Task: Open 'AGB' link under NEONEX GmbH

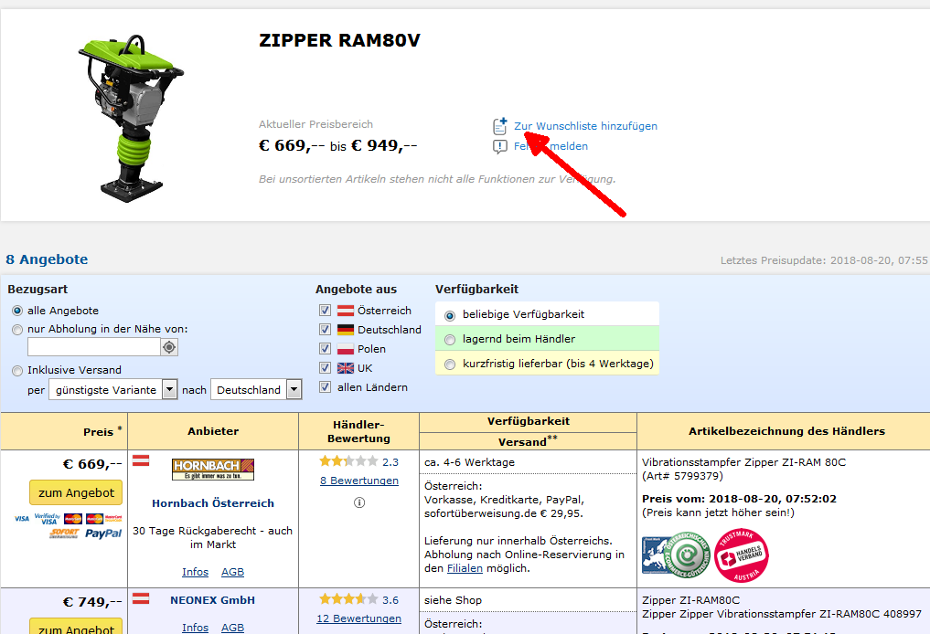Action: 232,628
